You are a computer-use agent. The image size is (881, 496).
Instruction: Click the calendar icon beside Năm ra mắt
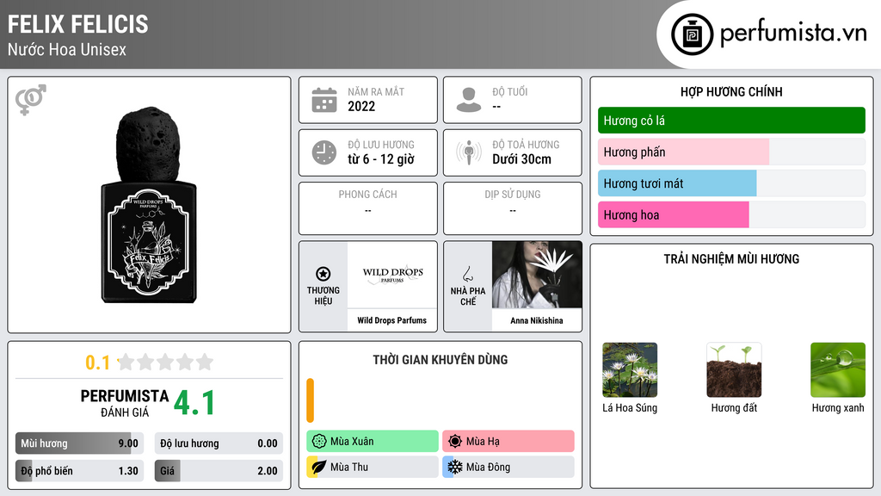[x=324, y=100]
